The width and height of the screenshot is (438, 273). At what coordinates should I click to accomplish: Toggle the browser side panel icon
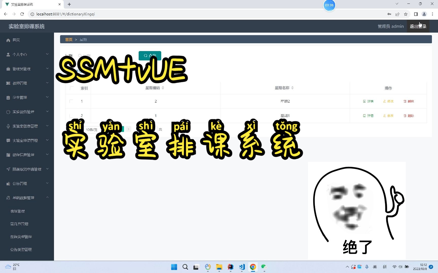416,14
